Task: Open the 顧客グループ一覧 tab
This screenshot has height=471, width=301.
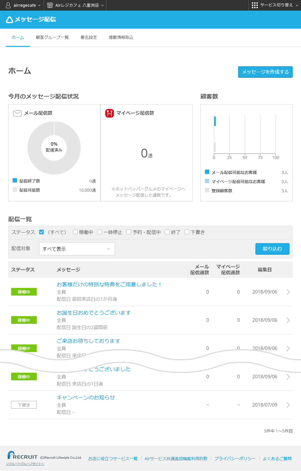Action: (x=52, y=37)
